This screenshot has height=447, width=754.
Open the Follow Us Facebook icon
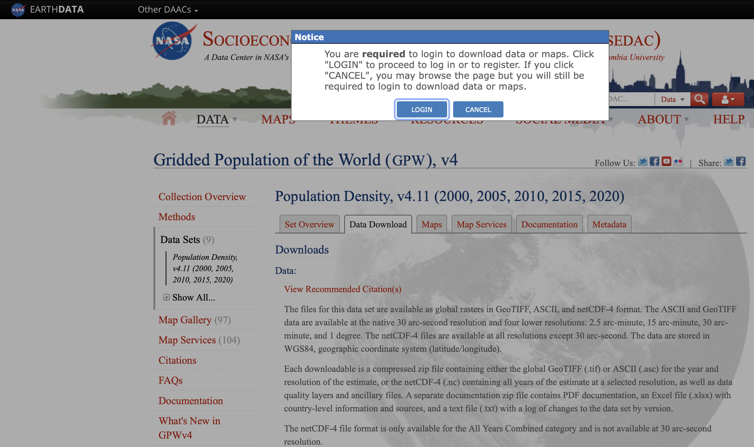pyautogui.click(x=654, y=162)
